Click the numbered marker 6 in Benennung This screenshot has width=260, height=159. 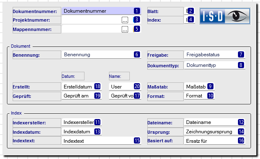(x=137, y=55)
